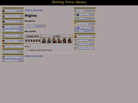Viewport: 138px width, 103px height.
Task: Click the About me smiley icon
Action: click(78, 40)
